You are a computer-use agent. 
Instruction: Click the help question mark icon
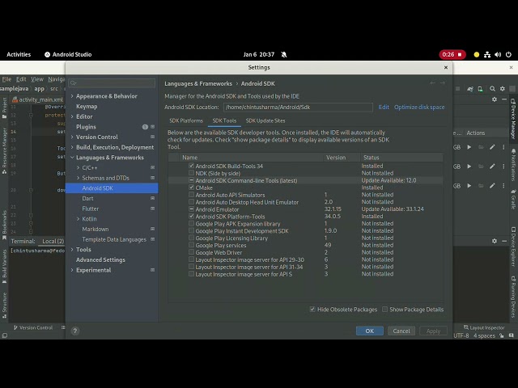75,331
